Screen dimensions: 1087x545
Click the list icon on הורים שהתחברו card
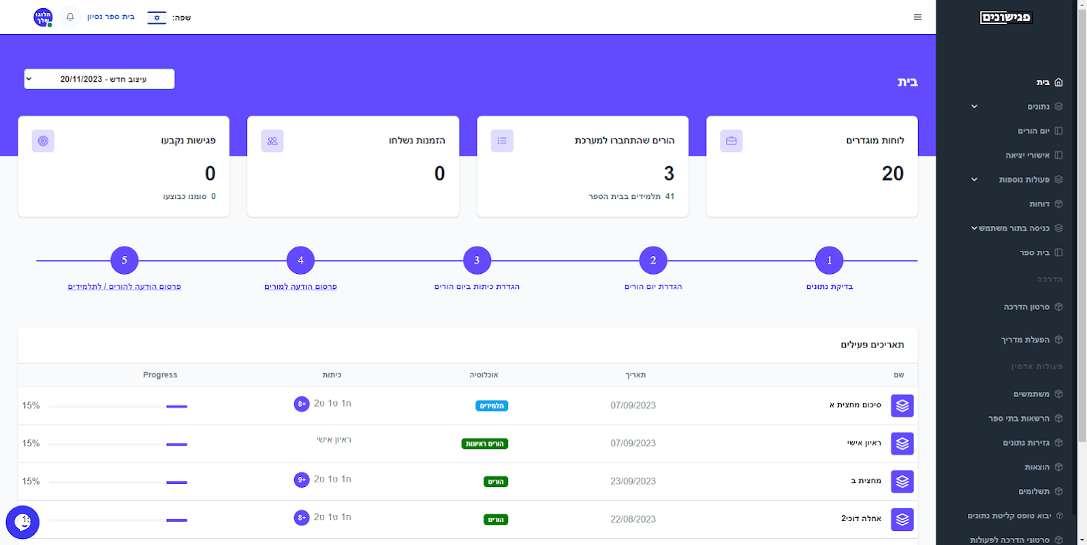[x=502, y=141]
